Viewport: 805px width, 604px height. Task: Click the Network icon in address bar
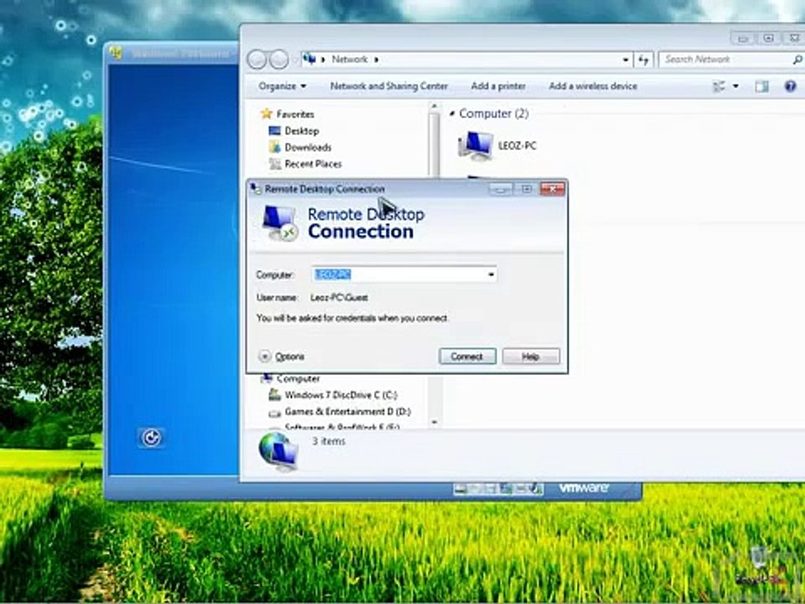click(x=309, y=59)
